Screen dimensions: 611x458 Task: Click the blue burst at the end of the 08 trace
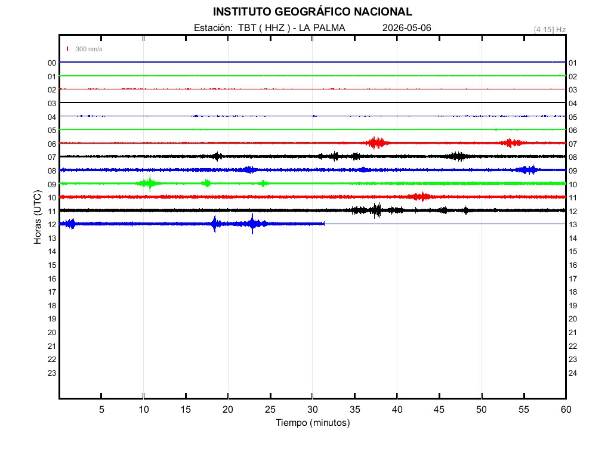click(527, 170)
